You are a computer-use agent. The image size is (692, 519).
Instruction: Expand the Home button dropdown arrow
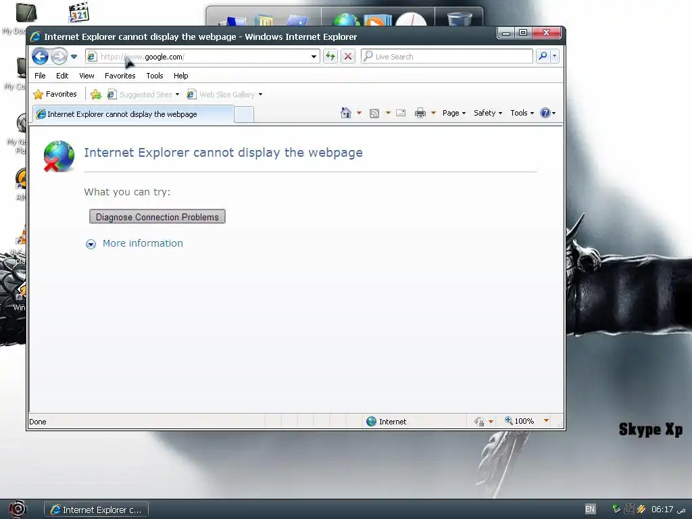pyautogui.click(x=359, y=113)
